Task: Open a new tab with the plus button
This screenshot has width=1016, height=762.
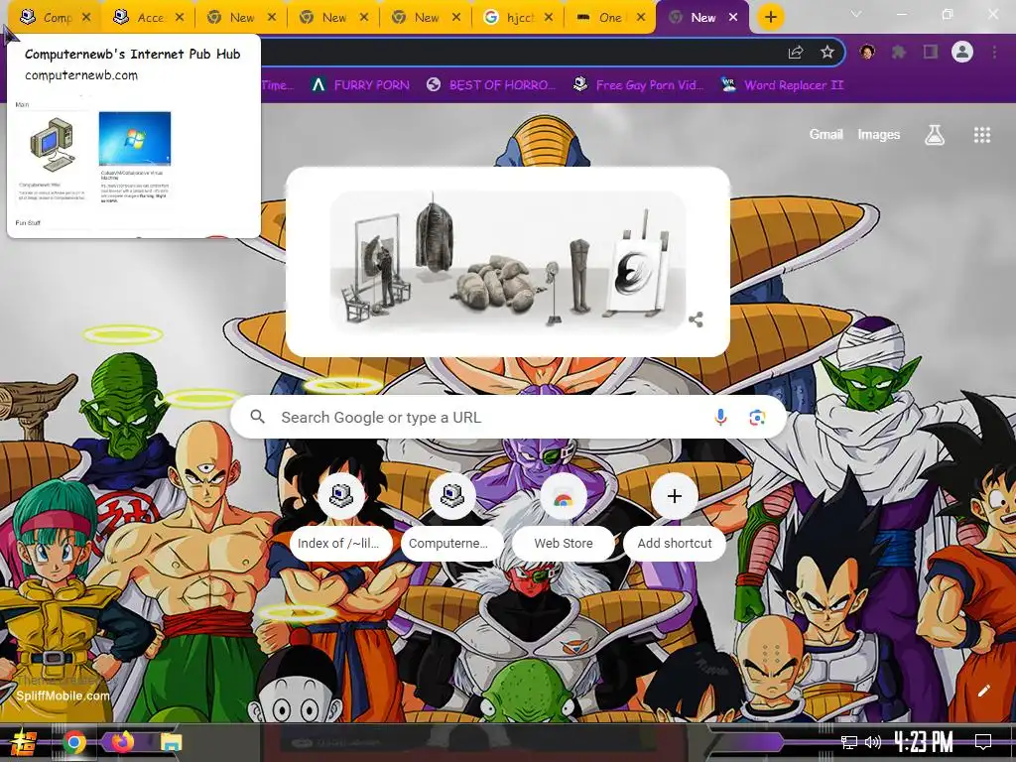Action: (x=770, y=18)
